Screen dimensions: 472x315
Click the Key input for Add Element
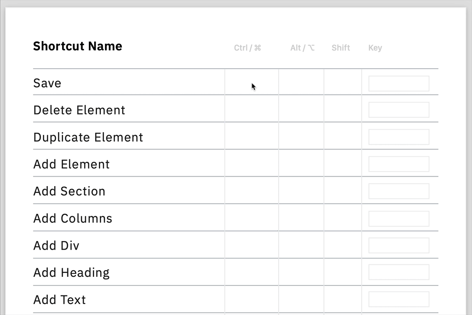click(x=399, y=164)
